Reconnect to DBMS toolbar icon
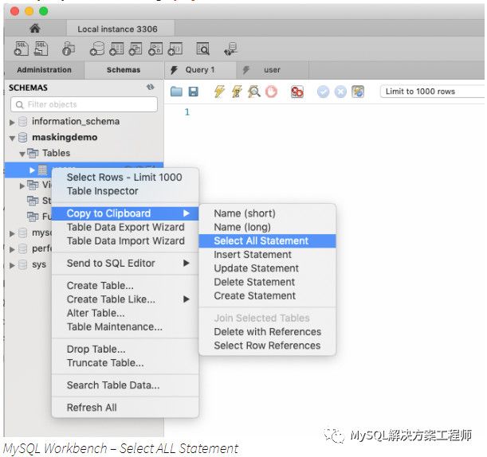The image size is (487, 457). click(x=231, y=49)
